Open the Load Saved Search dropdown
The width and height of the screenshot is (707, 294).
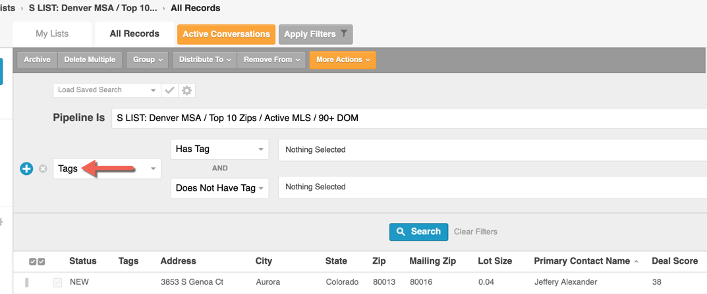pyautogui.click(x=107, y=90)
